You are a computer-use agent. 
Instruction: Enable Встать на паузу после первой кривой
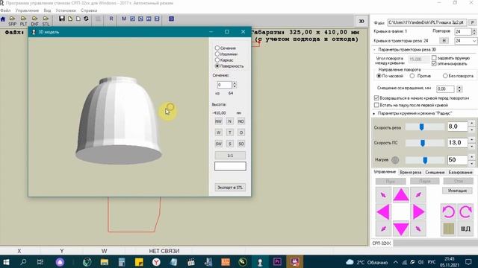376,105
